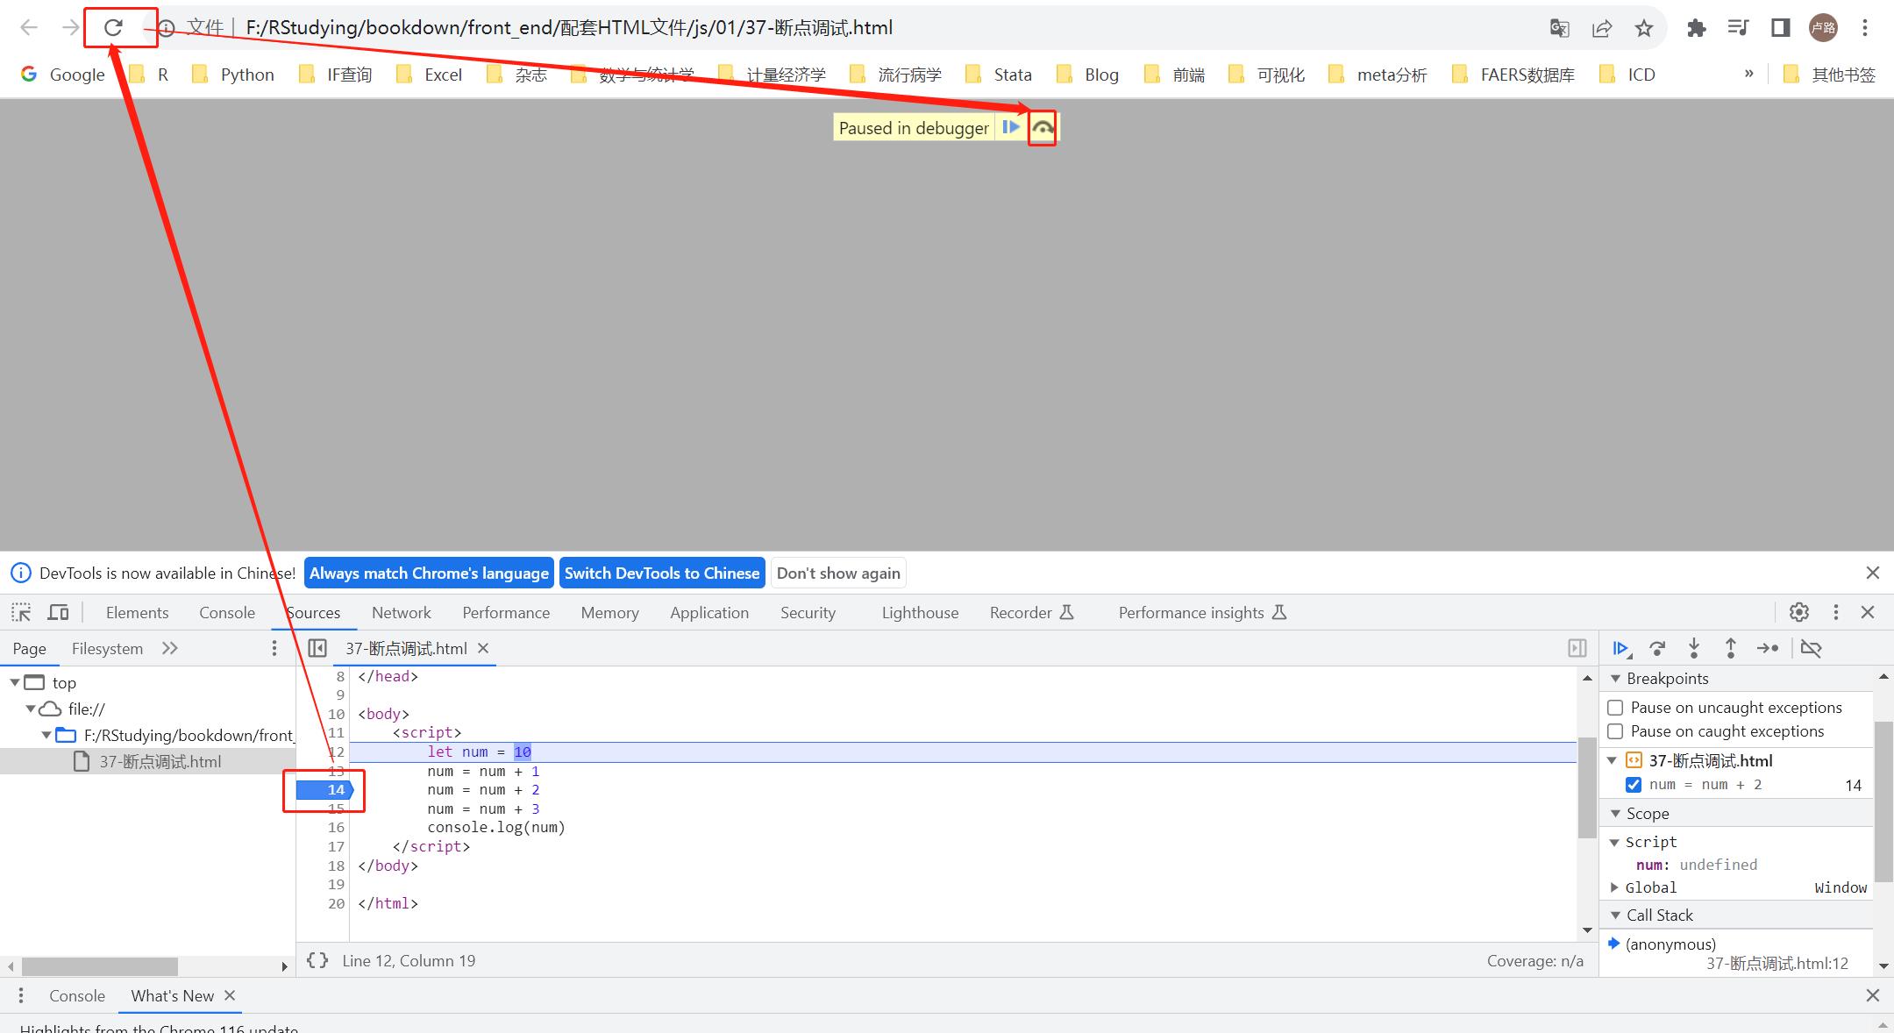
Task: Resume script execution in the paused overlay
Action: pyautogui.click(x=1011, y=127)
